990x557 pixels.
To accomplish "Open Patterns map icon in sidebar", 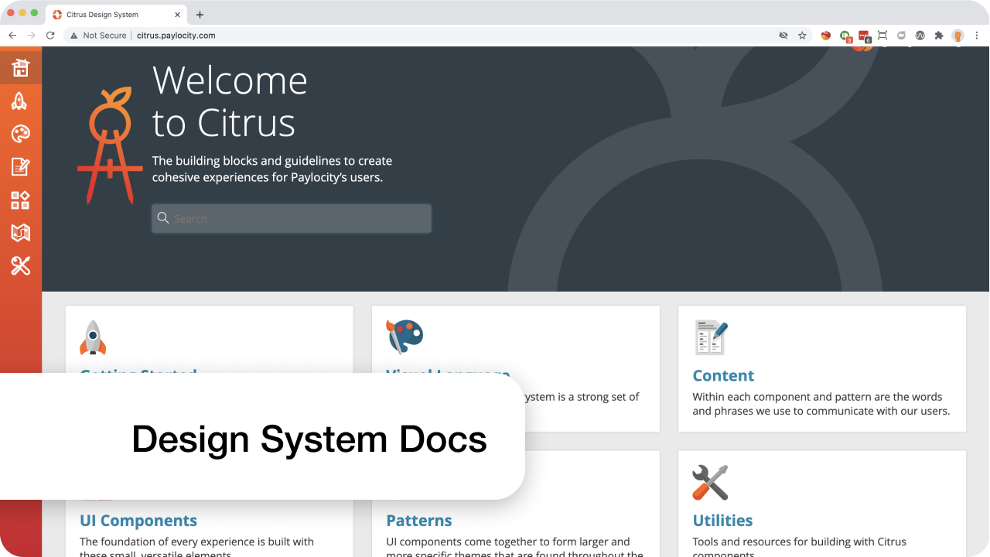I will pyautogui.click(x=21, y=233).
